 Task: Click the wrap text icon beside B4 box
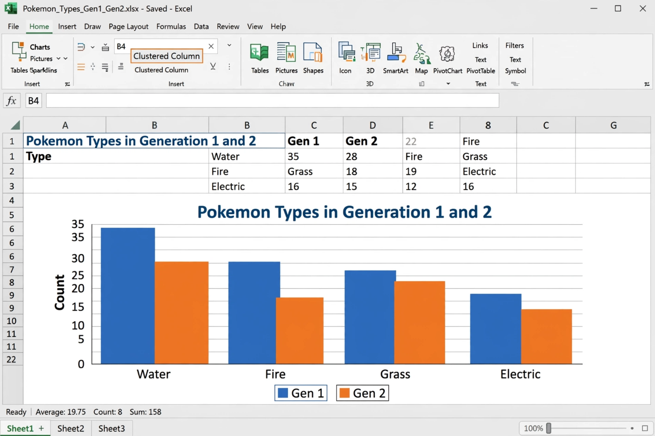[x=81, y=47]
